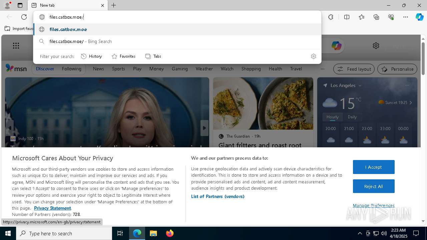427x240 pixels.
Task: Open the Copilot sidebar icon
Action: (x=419, y=17)
